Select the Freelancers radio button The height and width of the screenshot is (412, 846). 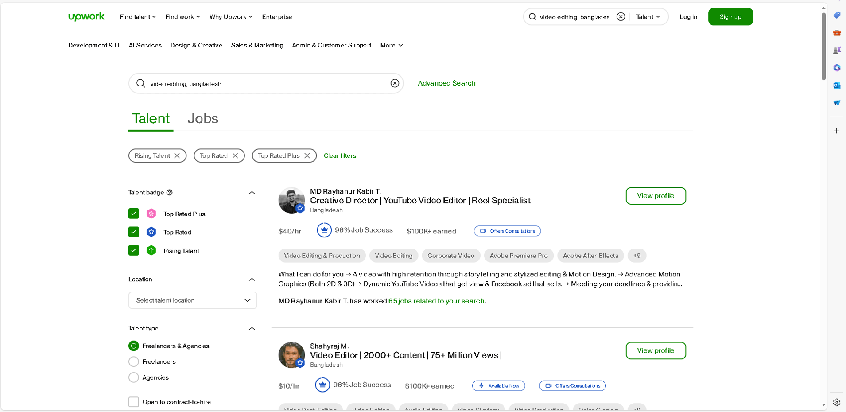134,361
